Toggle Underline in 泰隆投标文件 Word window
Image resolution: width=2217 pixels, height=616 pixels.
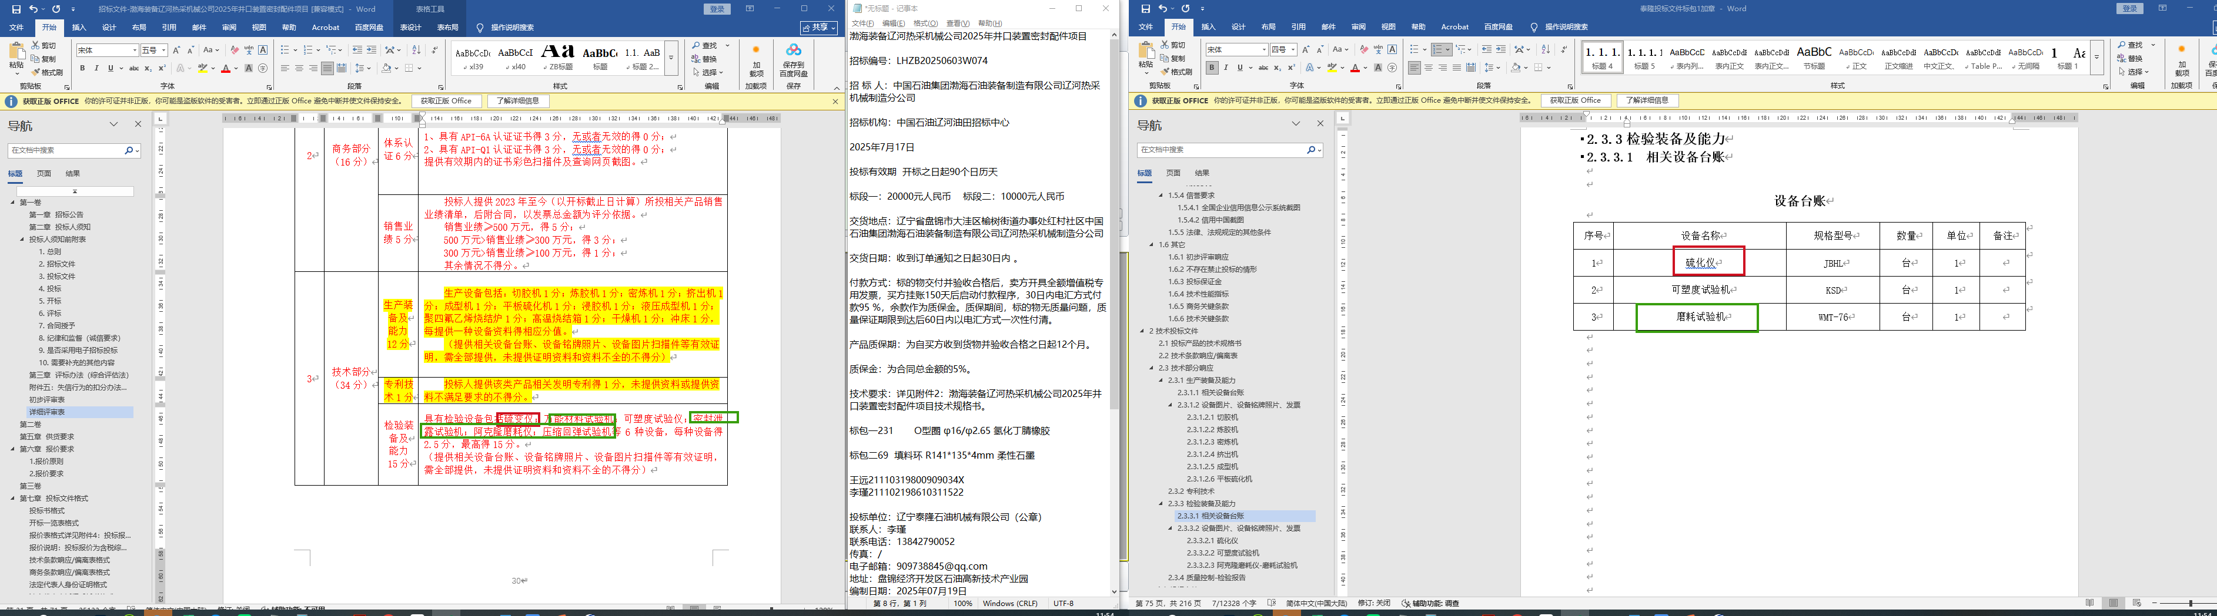1240,68
